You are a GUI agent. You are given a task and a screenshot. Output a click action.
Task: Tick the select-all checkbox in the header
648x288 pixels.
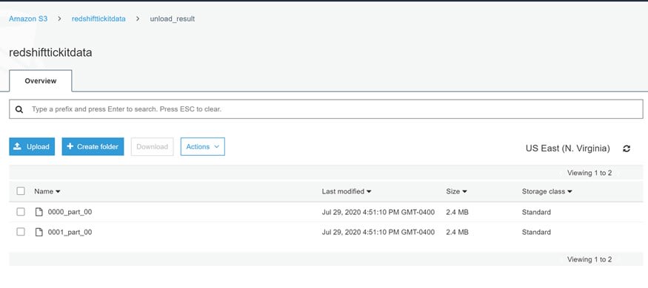(21, 191)
